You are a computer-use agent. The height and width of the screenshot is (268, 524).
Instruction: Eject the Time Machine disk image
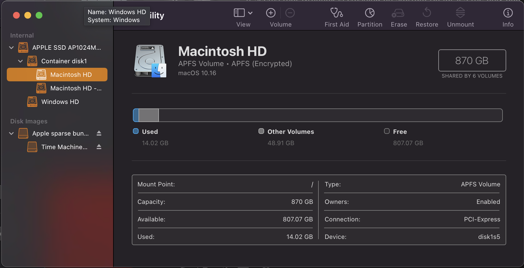(99, 147)
